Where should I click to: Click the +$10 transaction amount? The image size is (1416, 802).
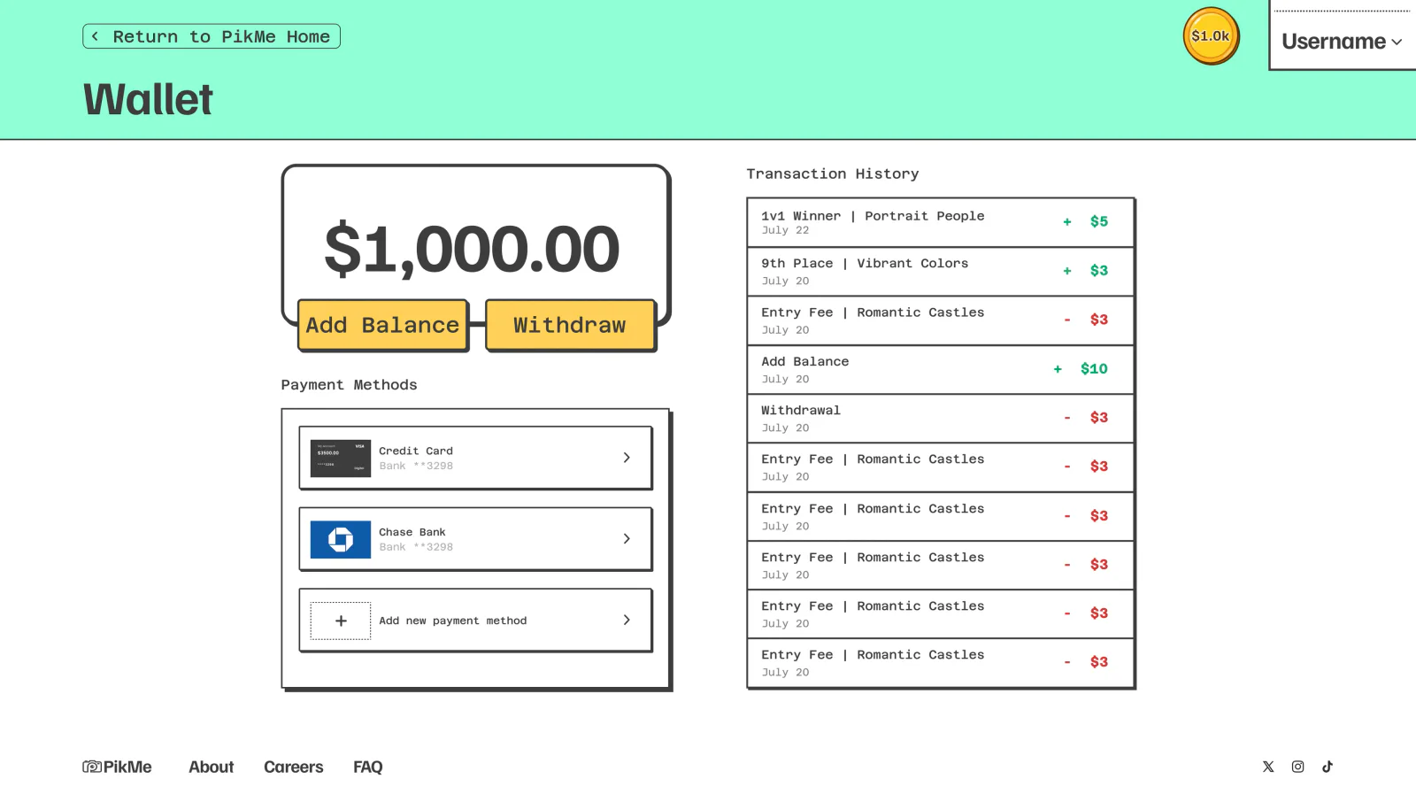click(1081, 369)
